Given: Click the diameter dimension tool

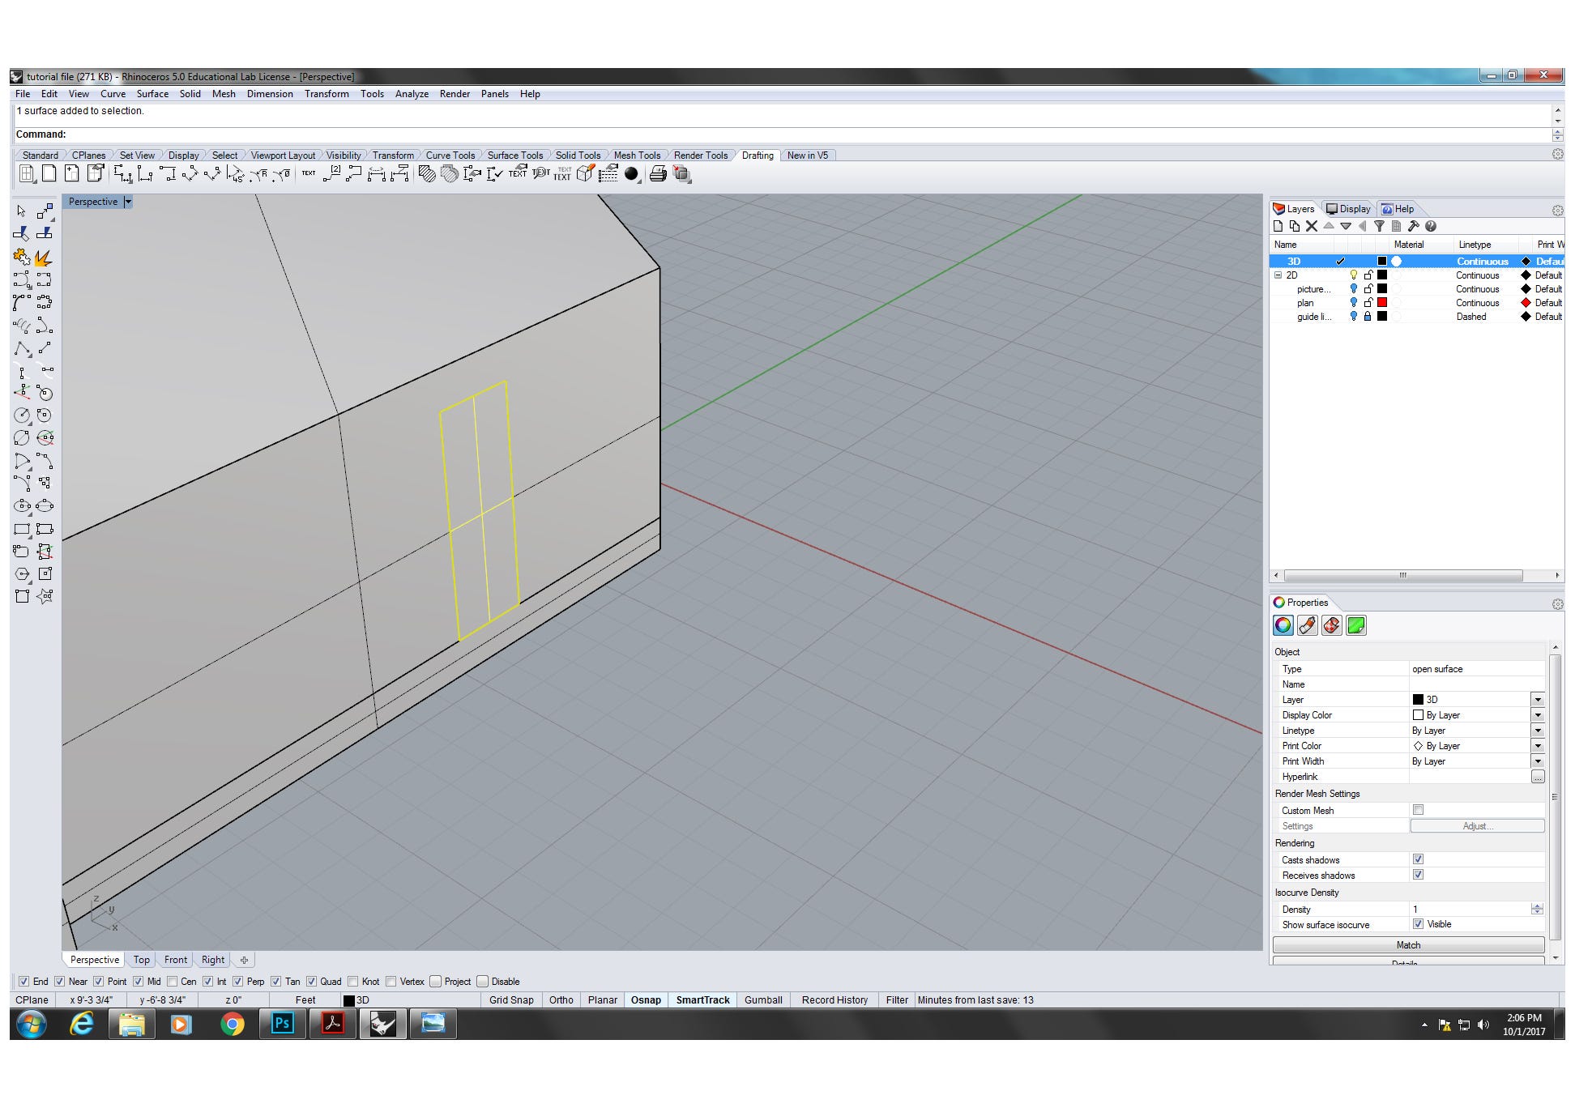Looking at the screenshot, I should click(281, 174).
